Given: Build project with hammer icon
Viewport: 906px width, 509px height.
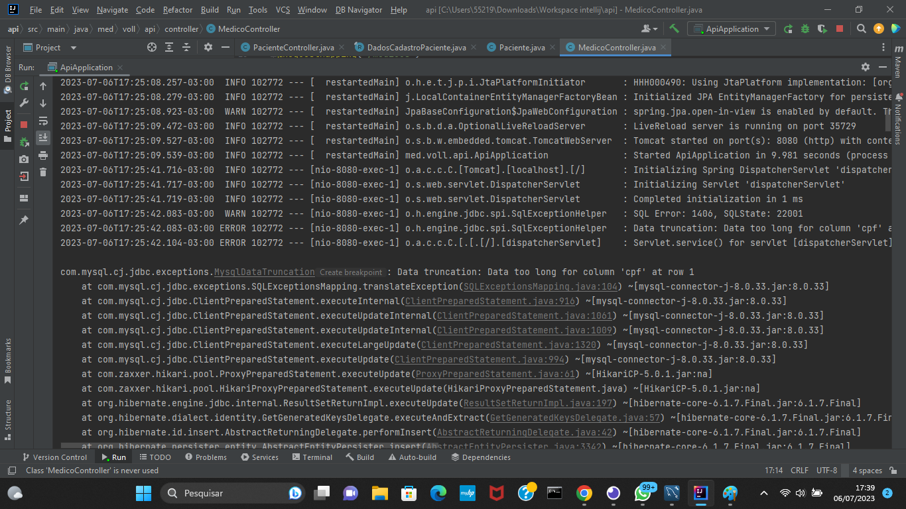Looking at the screenshot, I should [x=675, y=28].
